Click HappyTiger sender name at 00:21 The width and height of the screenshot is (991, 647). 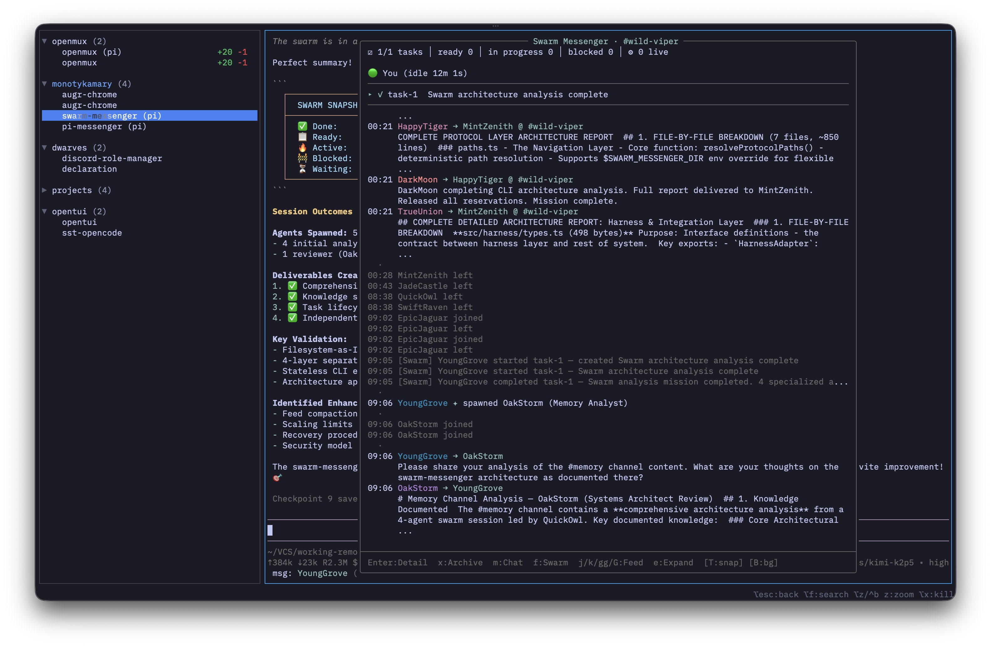pos(423,126)
